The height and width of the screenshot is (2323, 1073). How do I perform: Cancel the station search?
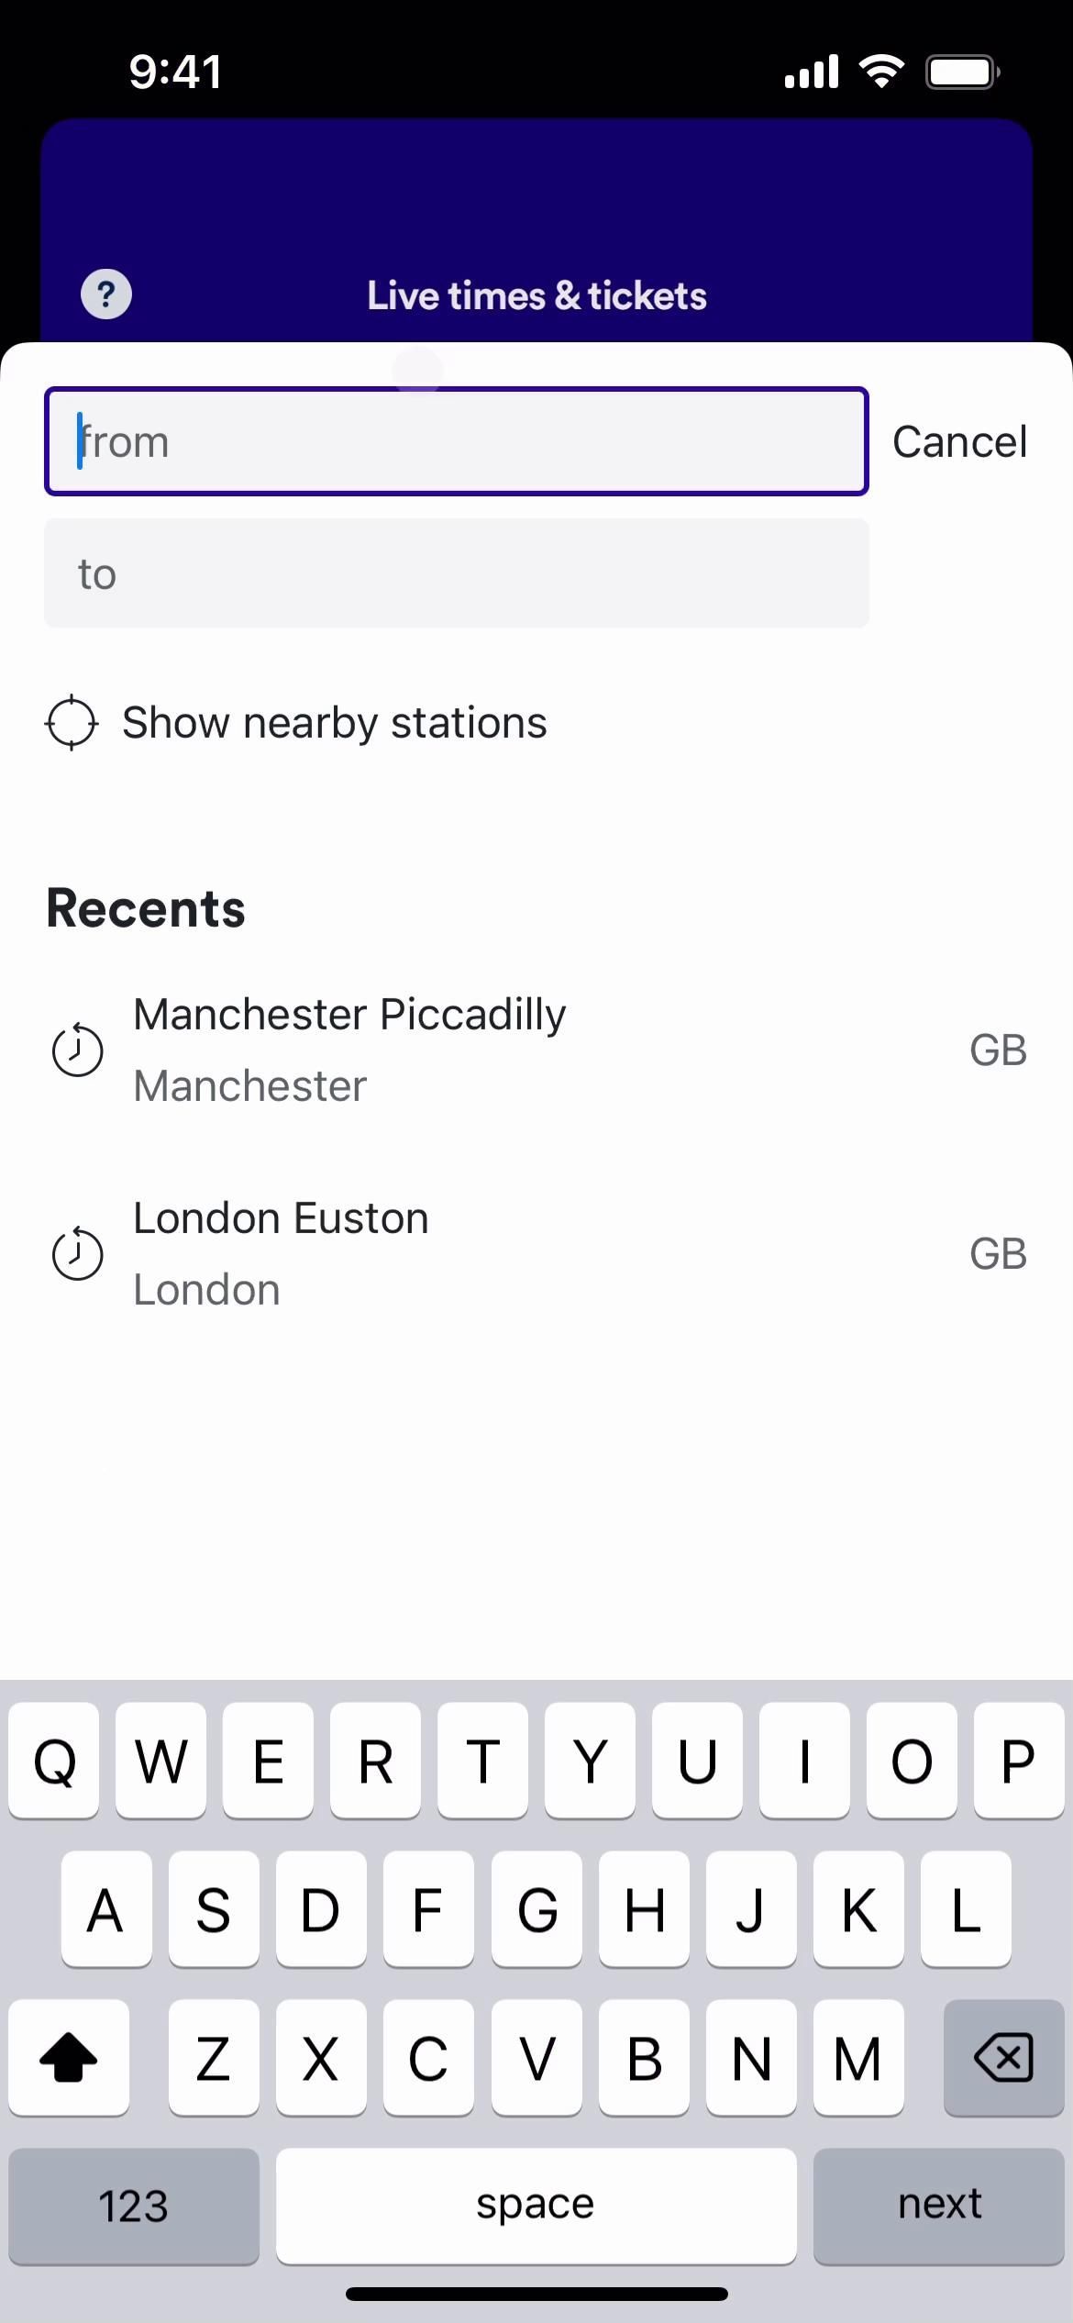[x=959, y=441]
